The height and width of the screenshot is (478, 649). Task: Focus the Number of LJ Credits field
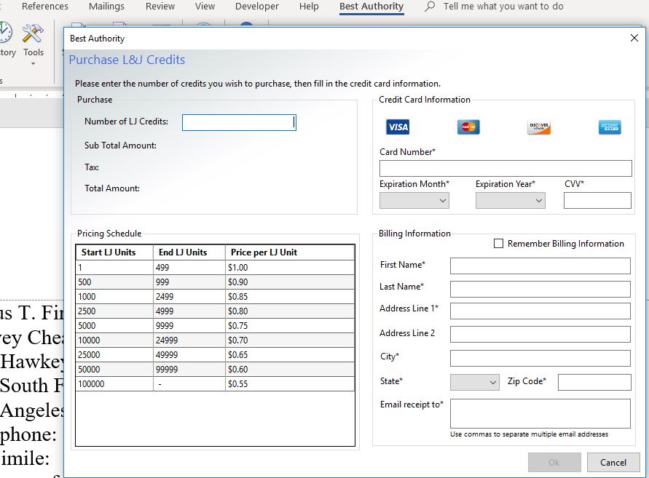(x=239, y=122)
